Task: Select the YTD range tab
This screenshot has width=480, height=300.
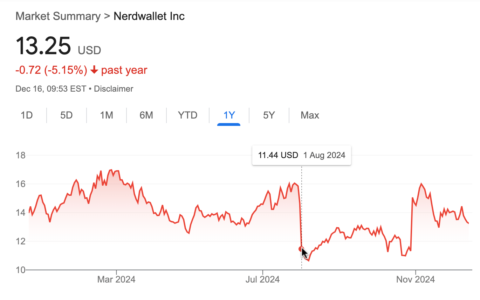Action: point(188,115)
